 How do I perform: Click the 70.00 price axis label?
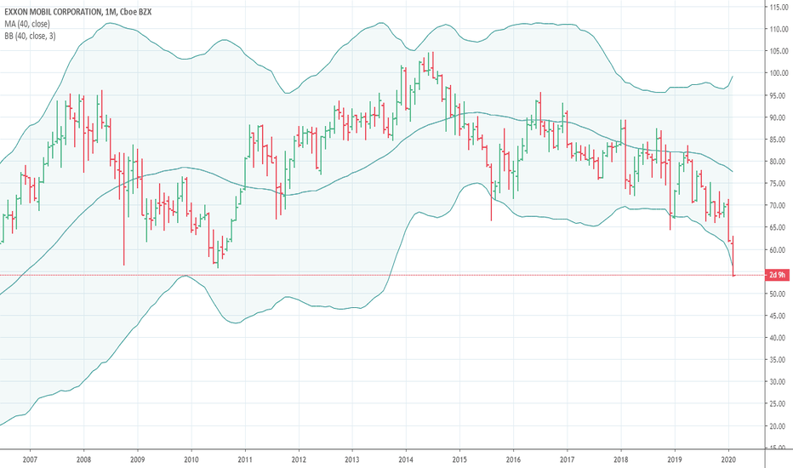coord(779,205)
